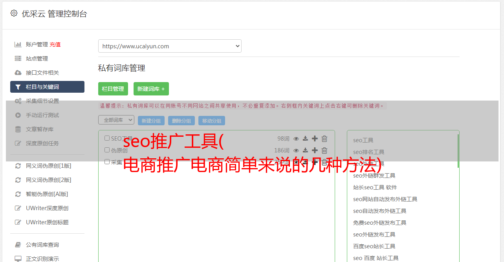Delete the SEO工具 library with trash icon
This screenshot has width=504, height=262.
tap(324, 139)
